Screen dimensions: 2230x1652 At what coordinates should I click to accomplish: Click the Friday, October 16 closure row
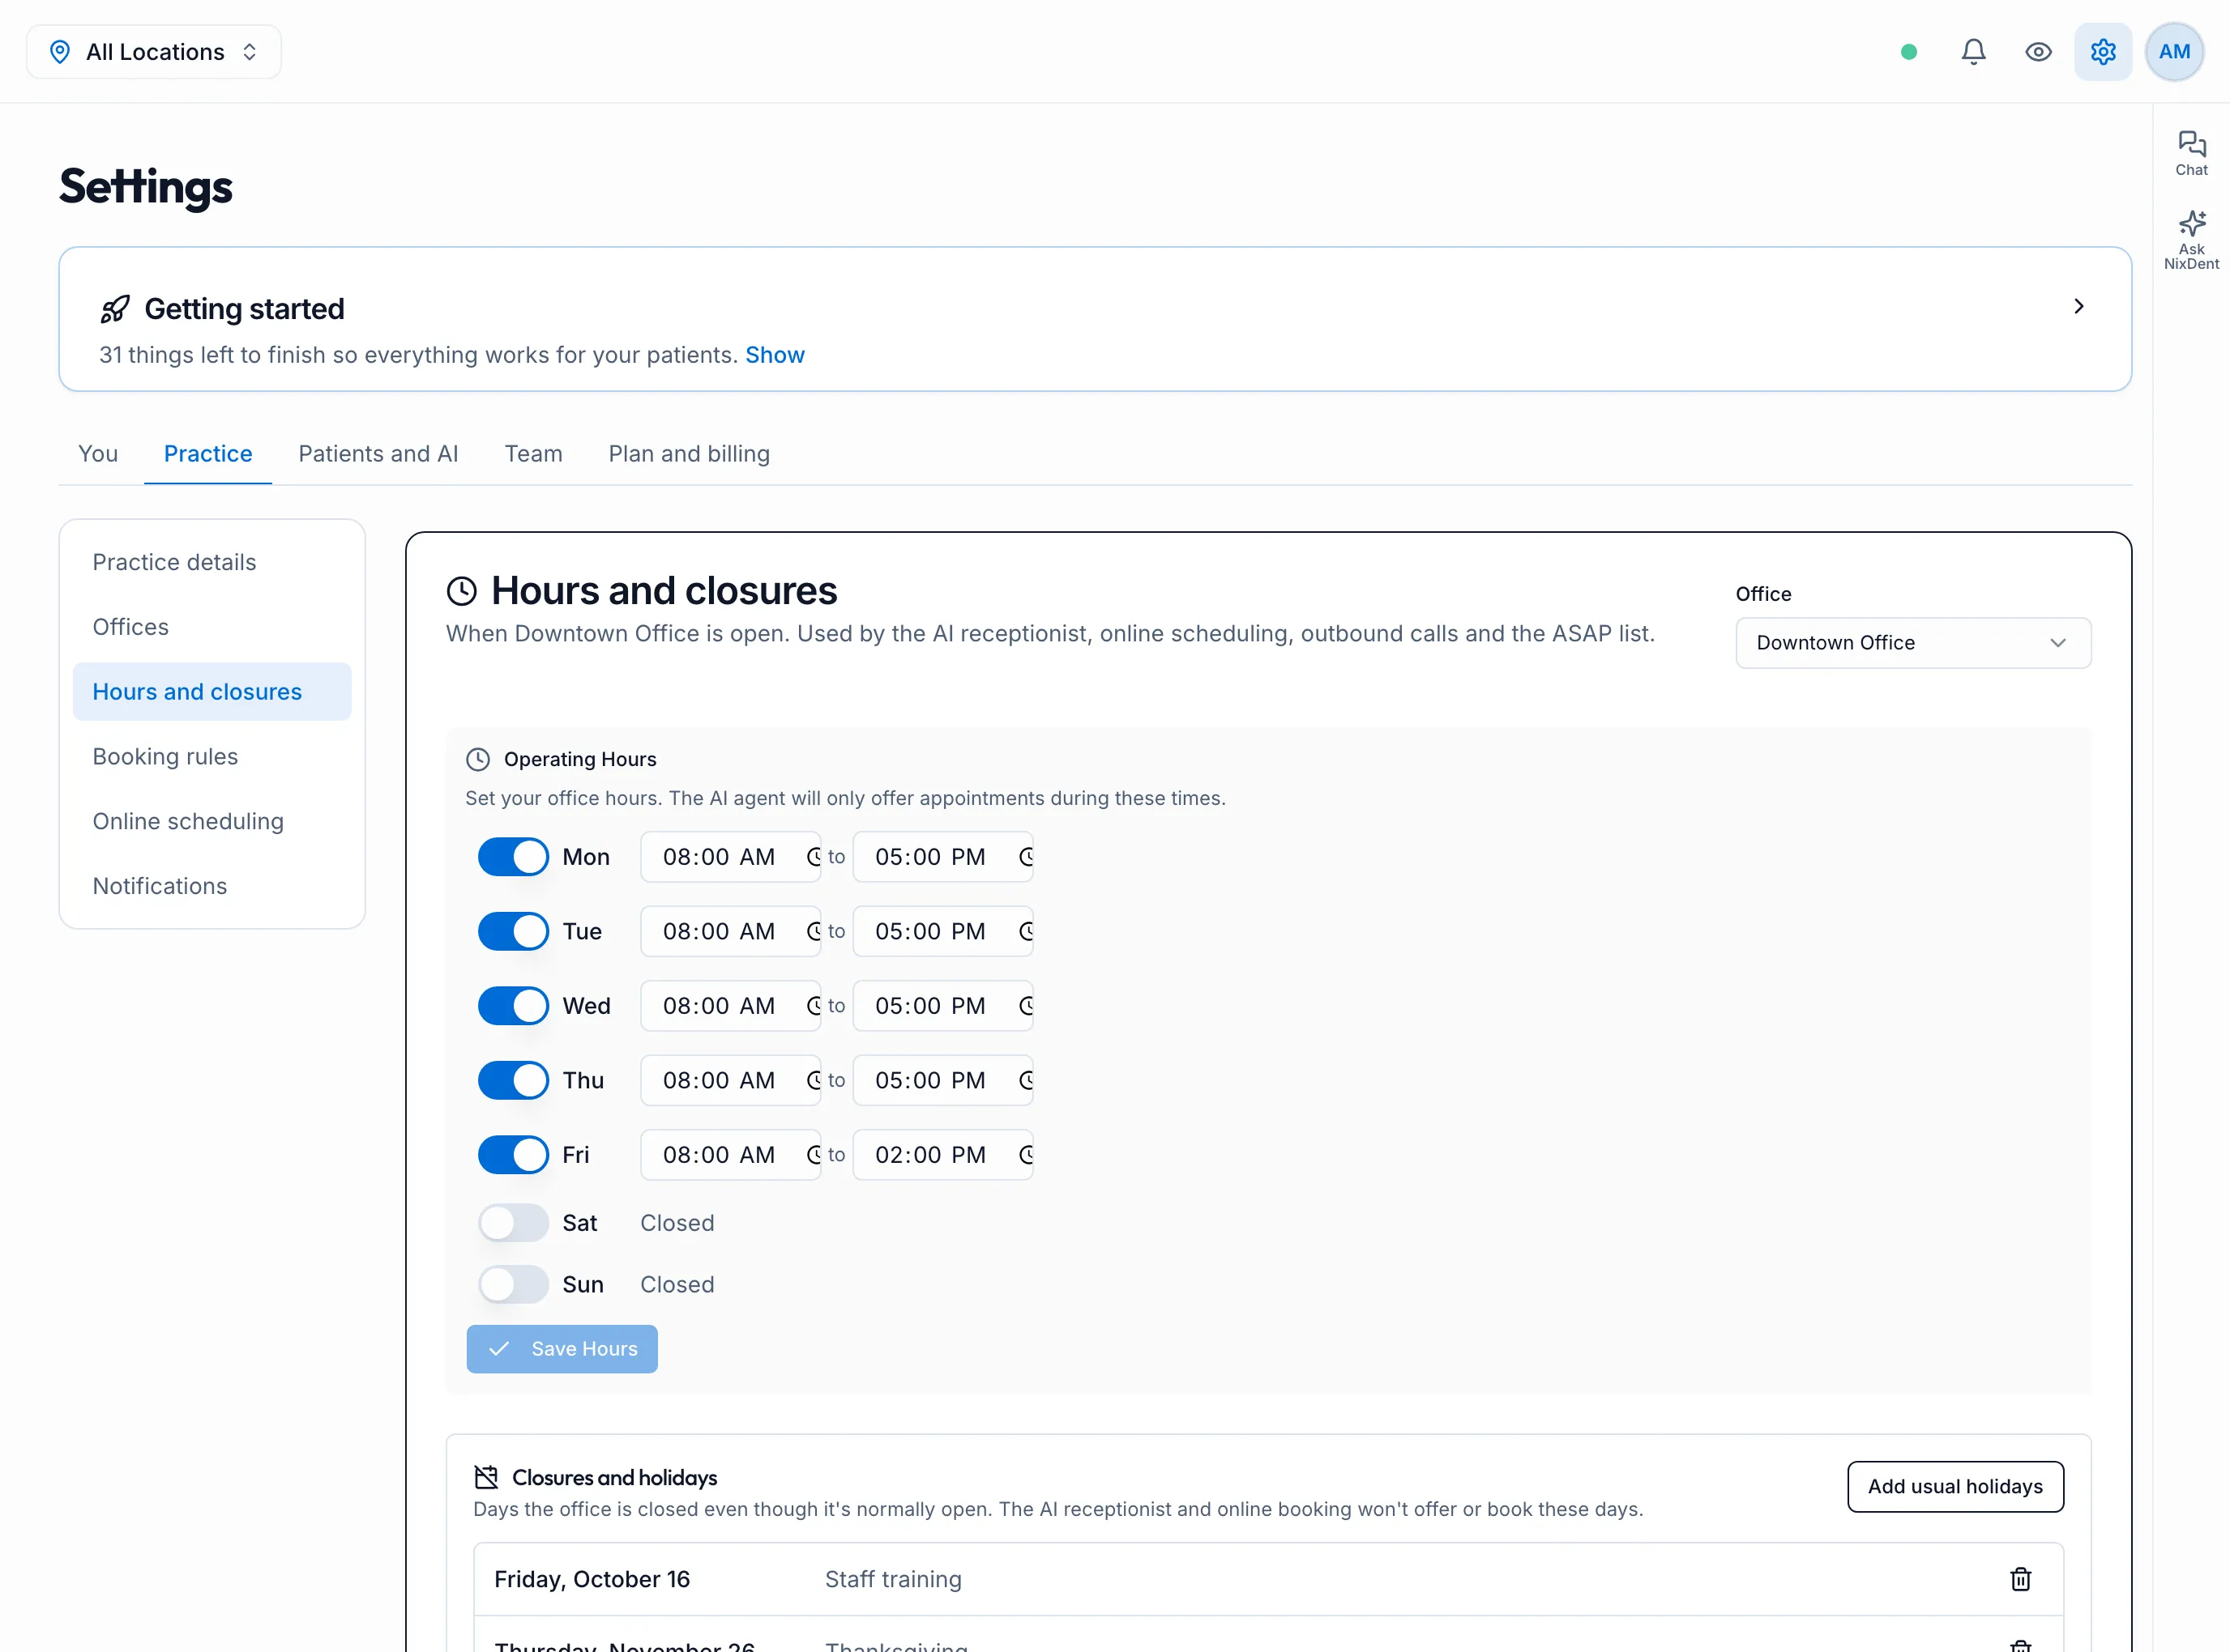(1267, 1579)
